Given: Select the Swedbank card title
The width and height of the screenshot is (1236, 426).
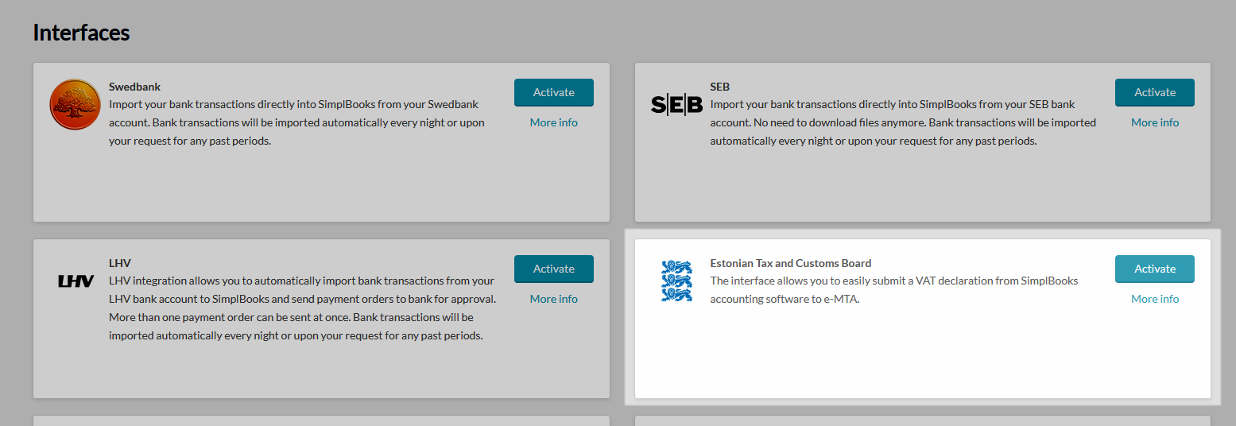Looking at the screenshot, I should [x=134, y=87].
